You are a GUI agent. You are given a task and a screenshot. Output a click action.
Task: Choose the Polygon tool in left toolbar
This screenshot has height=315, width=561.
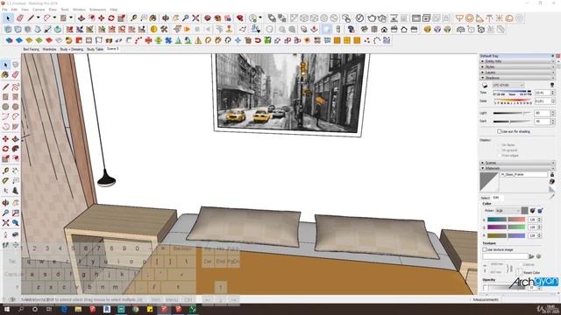[16, 107]
